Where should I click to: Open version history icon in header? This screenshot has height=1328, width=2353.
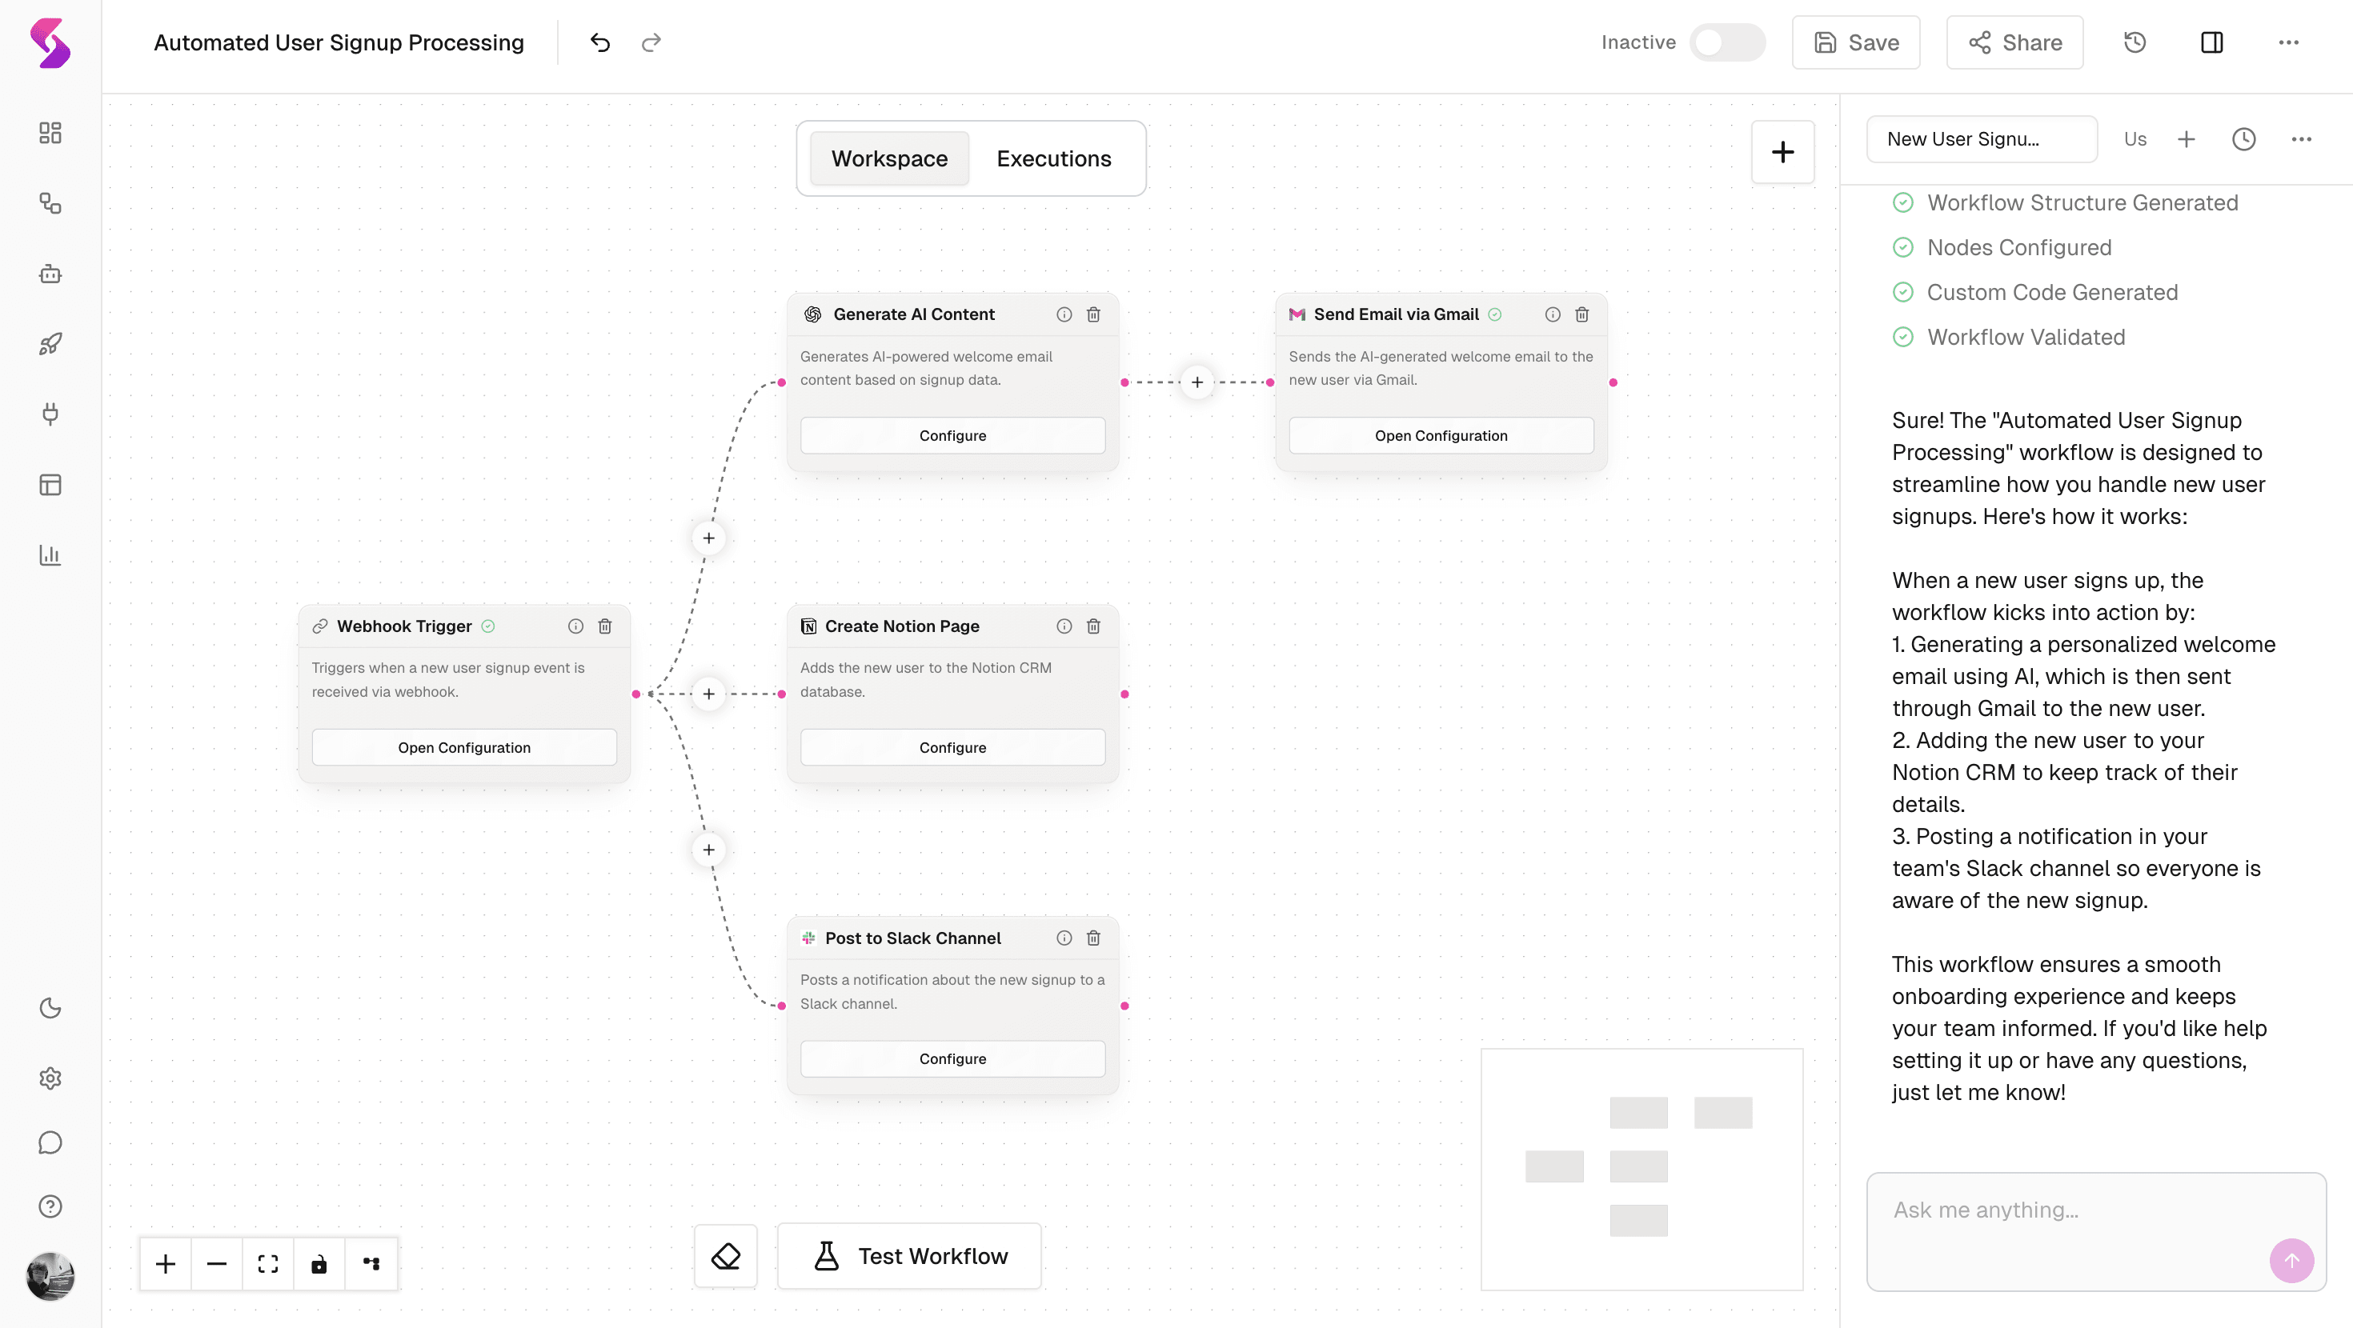point(2135,42)
